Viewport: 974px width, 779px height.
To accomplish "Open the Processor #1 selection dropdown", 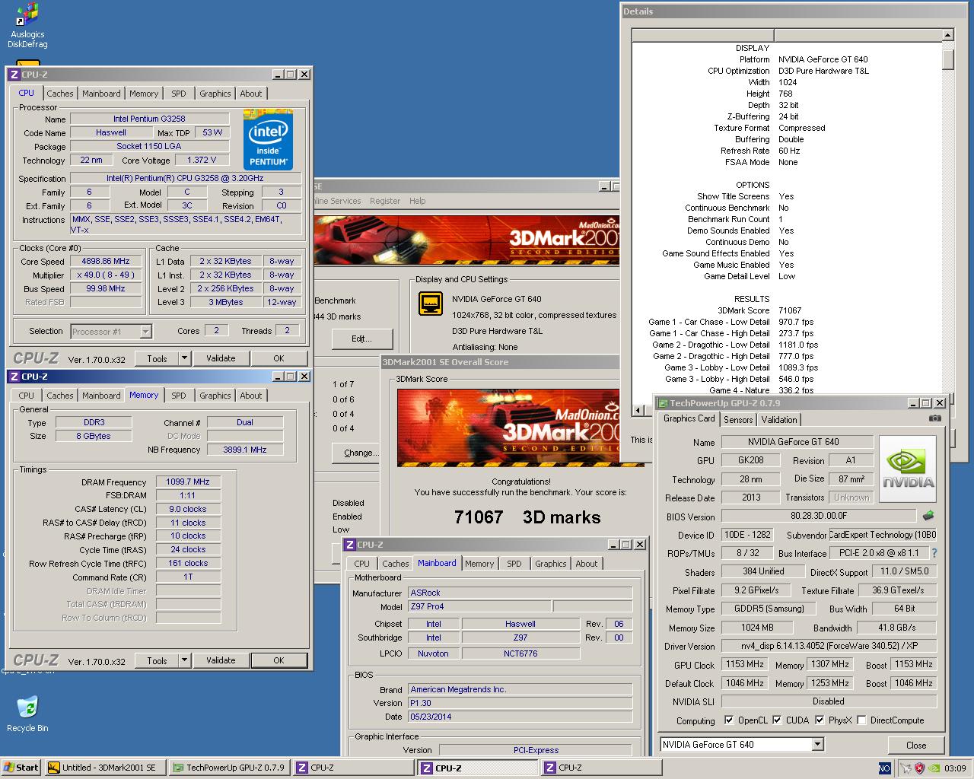I will (145, 332).
